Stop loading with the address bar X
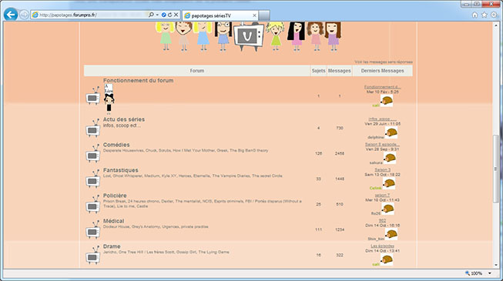Screen dimensions: 503x281 [176, 15]
